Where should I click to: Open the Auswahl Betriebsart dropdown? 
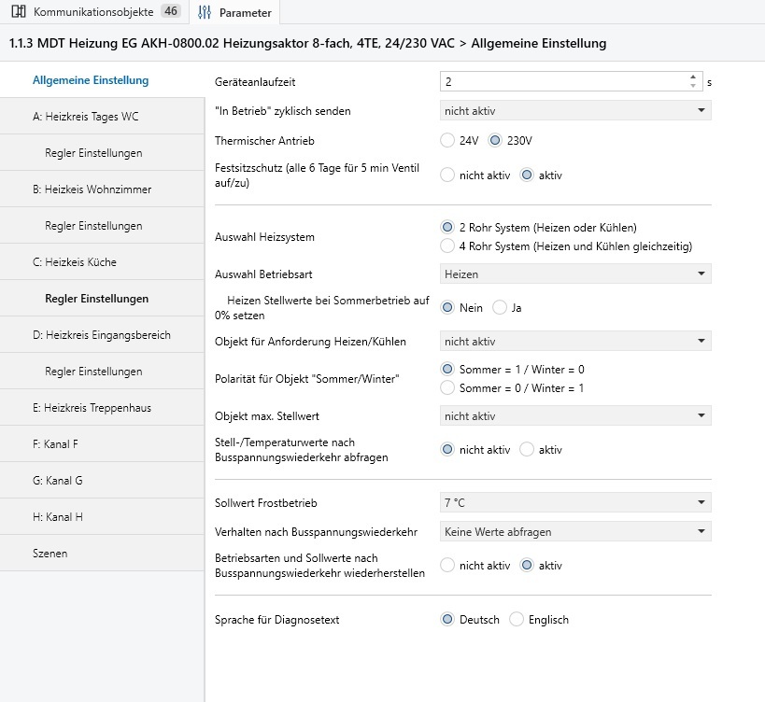(575, 274)
